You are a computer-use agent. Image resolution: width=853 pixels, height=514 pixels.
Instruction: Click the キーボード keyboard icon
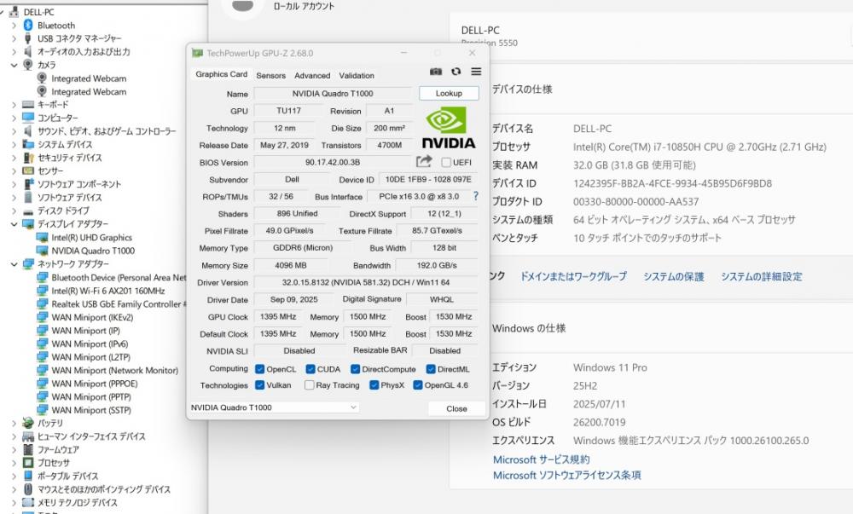point(28,104)
